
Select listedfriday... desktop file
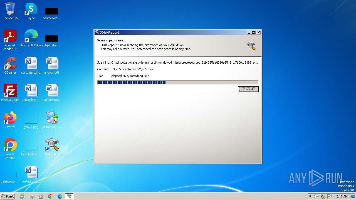coord(31,149)
